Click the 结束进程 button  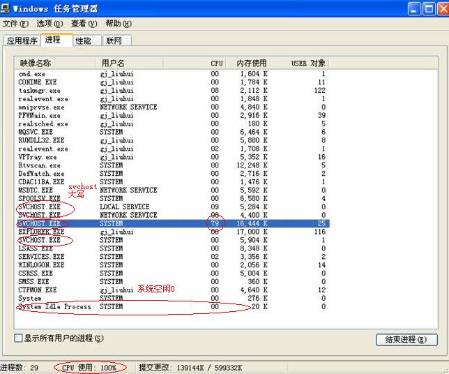406,340
